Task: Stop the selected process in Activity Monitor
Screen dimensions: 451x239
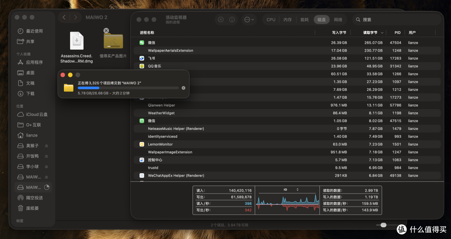Action: [x=220, y=20]
